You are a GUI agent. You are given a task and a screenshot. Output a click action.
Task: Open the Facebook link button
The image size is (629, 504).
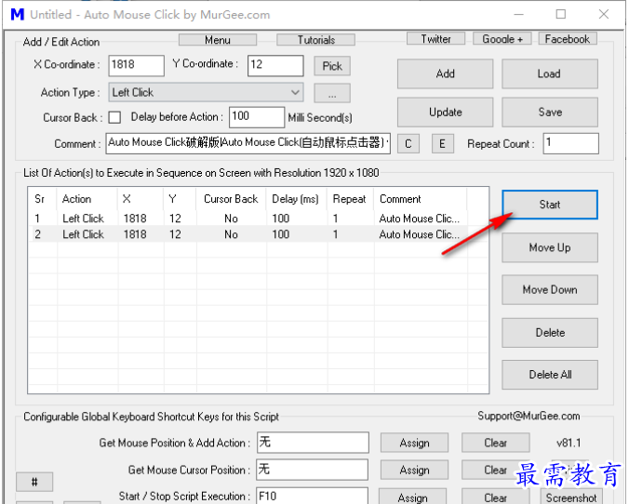(568, 39)
